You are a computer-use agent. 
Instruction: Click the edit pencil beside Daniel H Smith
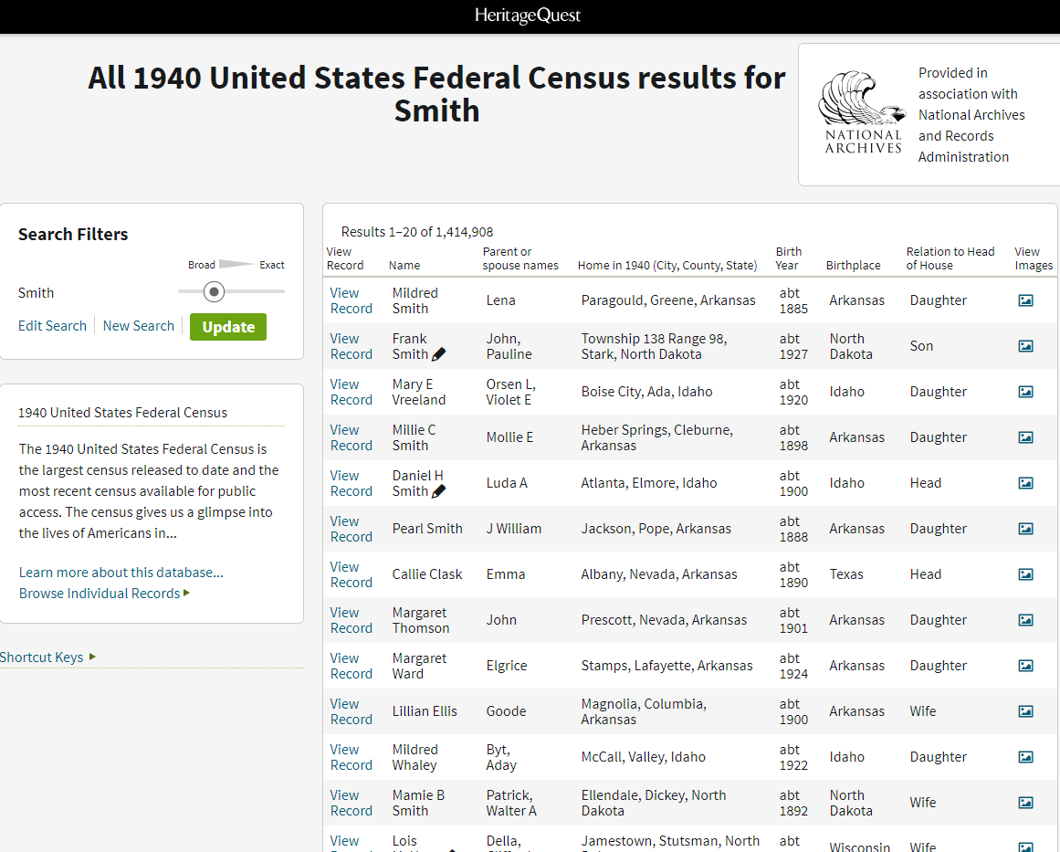tap(439, 491)
